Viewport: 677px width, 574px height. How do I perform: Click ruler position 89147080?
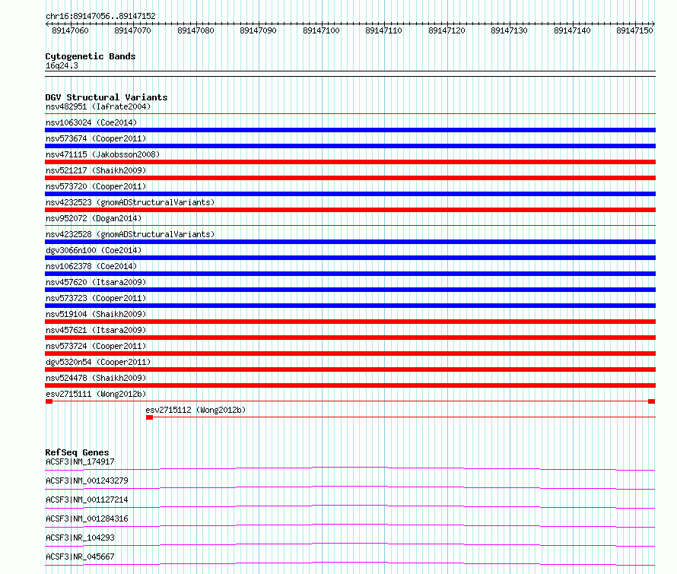(x=195, y=30)
